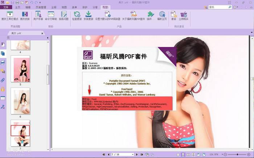The width and height of the screenshot is (254, 158).
Task: Click the undo arrow in quick access toolbar
Action: click(32, 3)
